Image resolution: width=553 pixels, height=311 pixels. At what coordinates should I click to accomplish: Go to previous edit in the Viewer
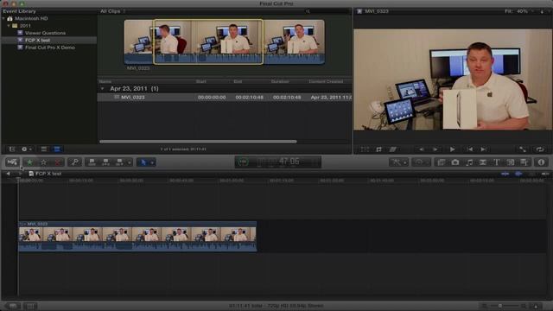(470, 149)
